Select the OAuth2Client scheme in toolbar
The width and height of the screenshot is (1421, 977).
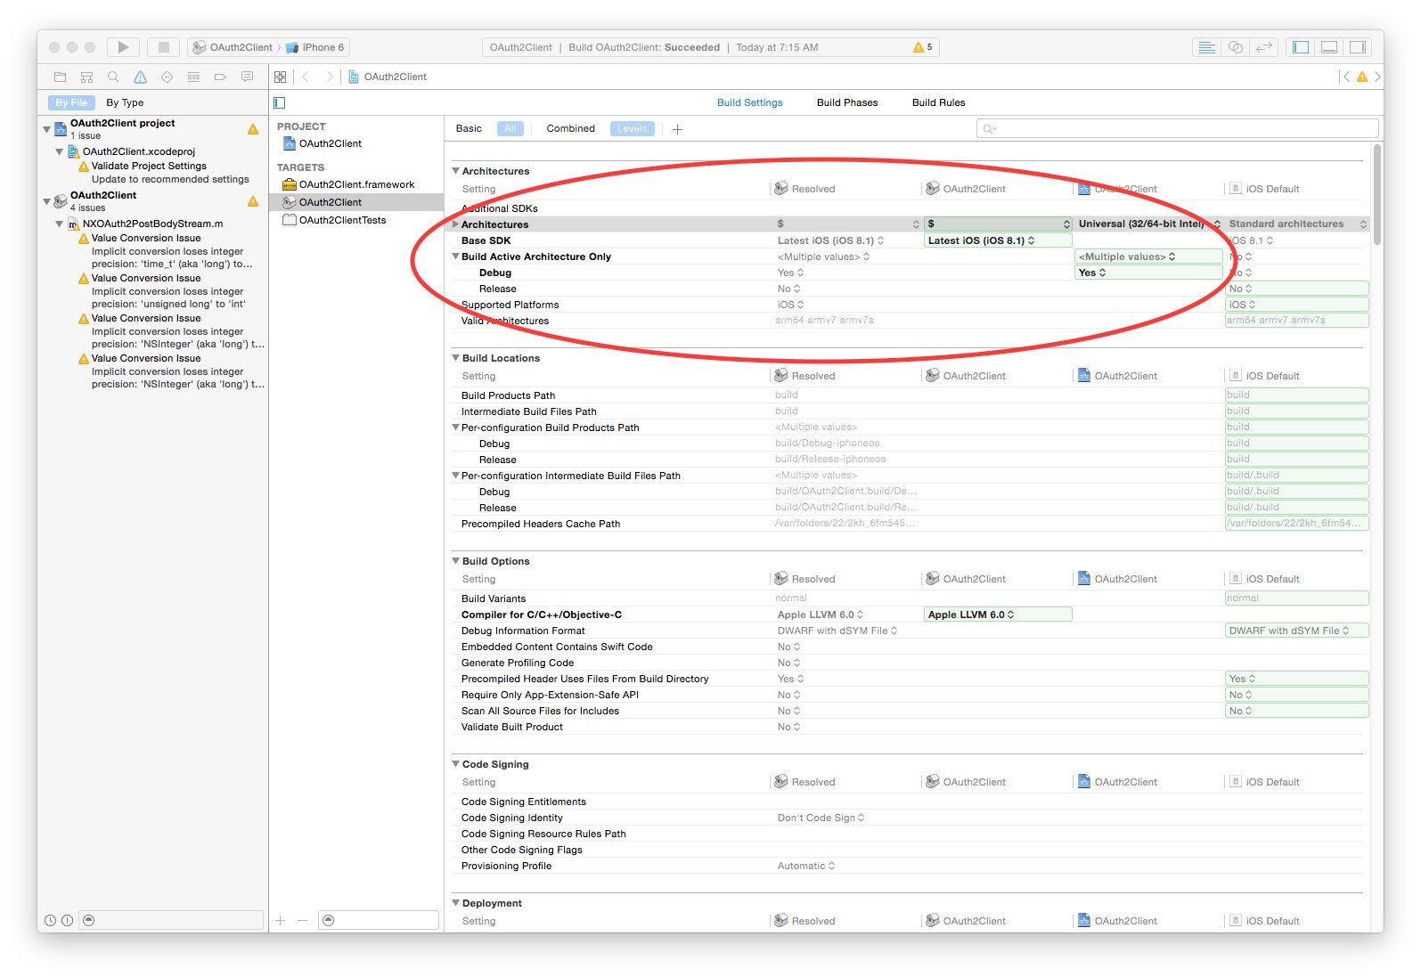233,47
